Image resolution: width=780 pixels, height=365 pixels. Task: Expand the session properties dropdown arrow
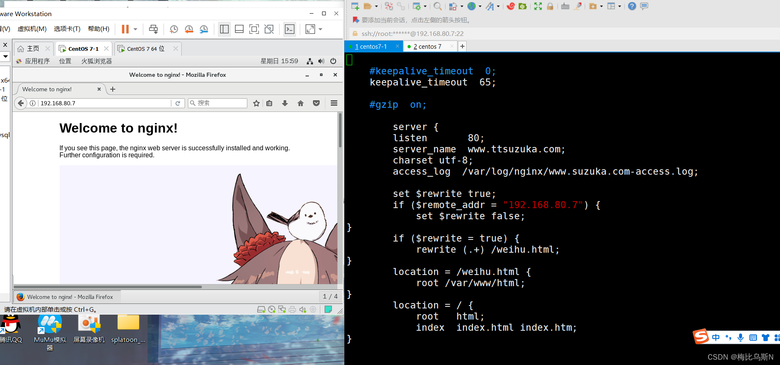coord(425,6)
